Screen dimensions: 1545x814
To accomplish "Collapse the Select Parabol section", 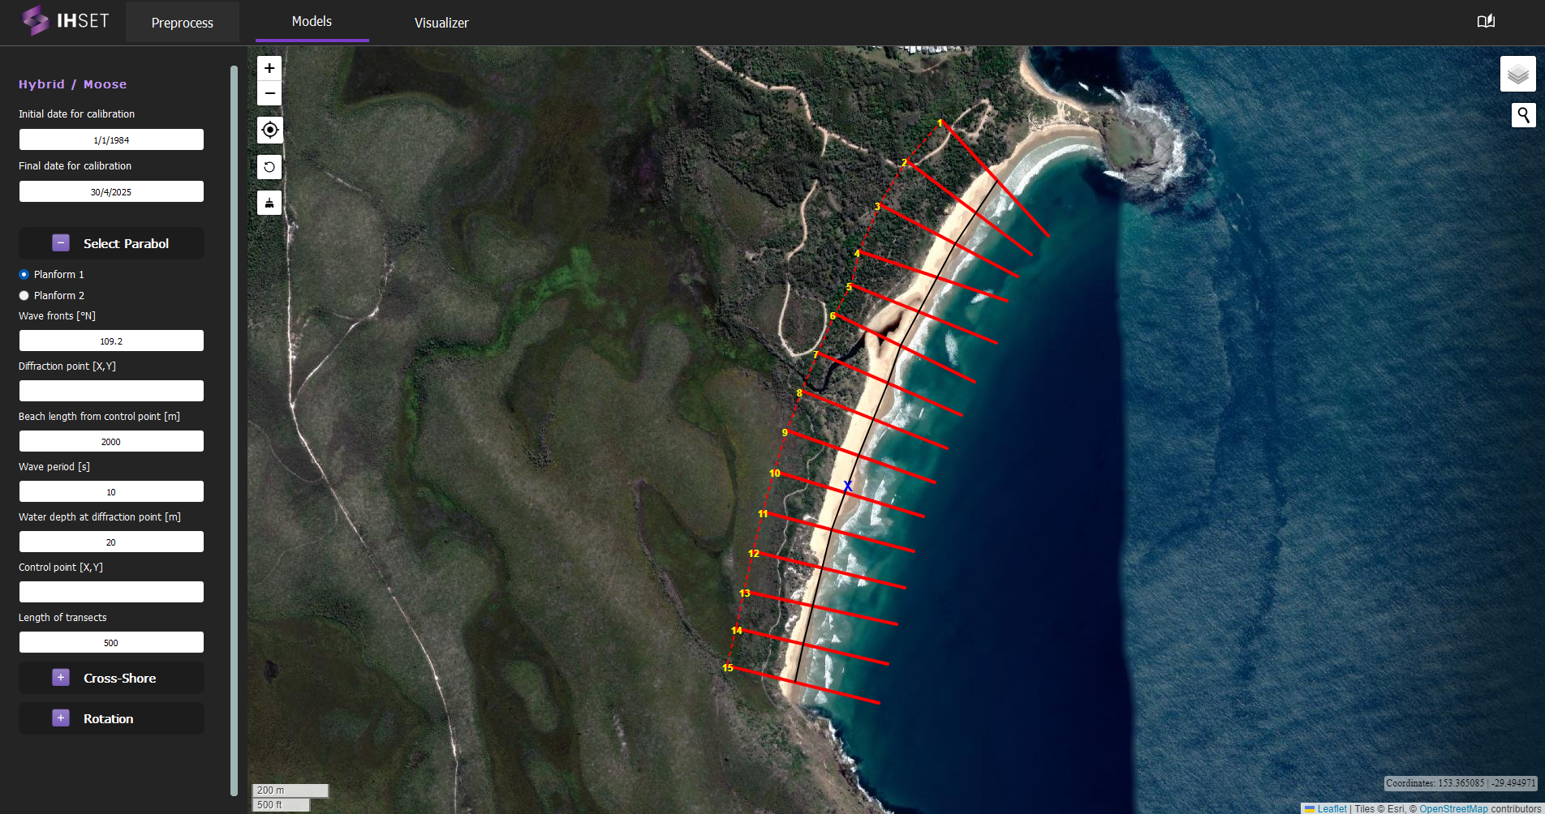I will pyautogui.click(x=61, y=243).
